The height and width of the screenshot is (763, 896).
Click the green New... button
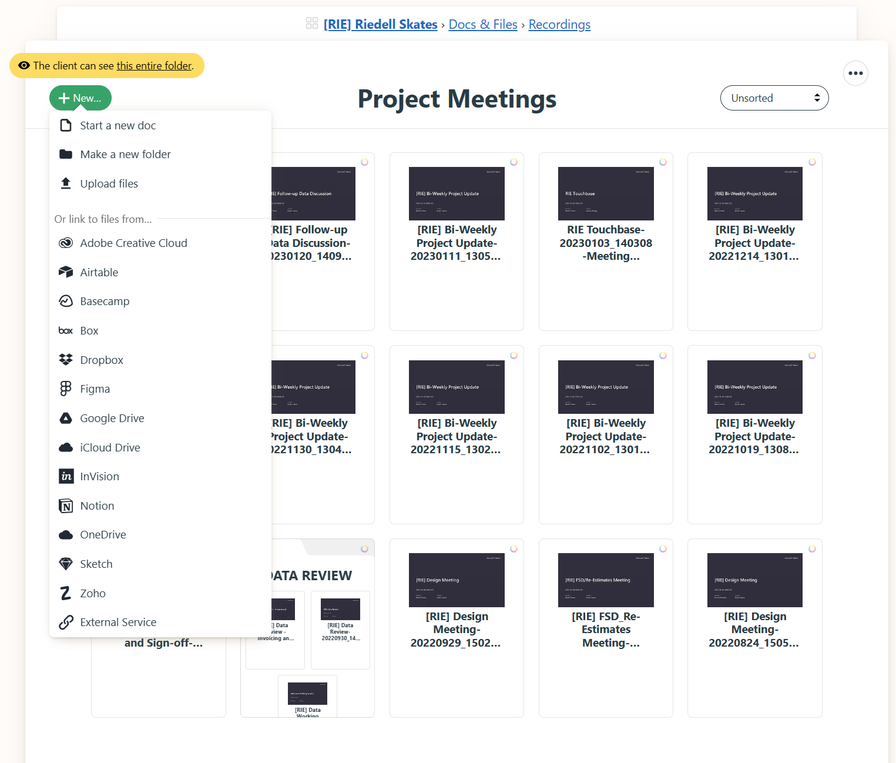pos(80,98)
